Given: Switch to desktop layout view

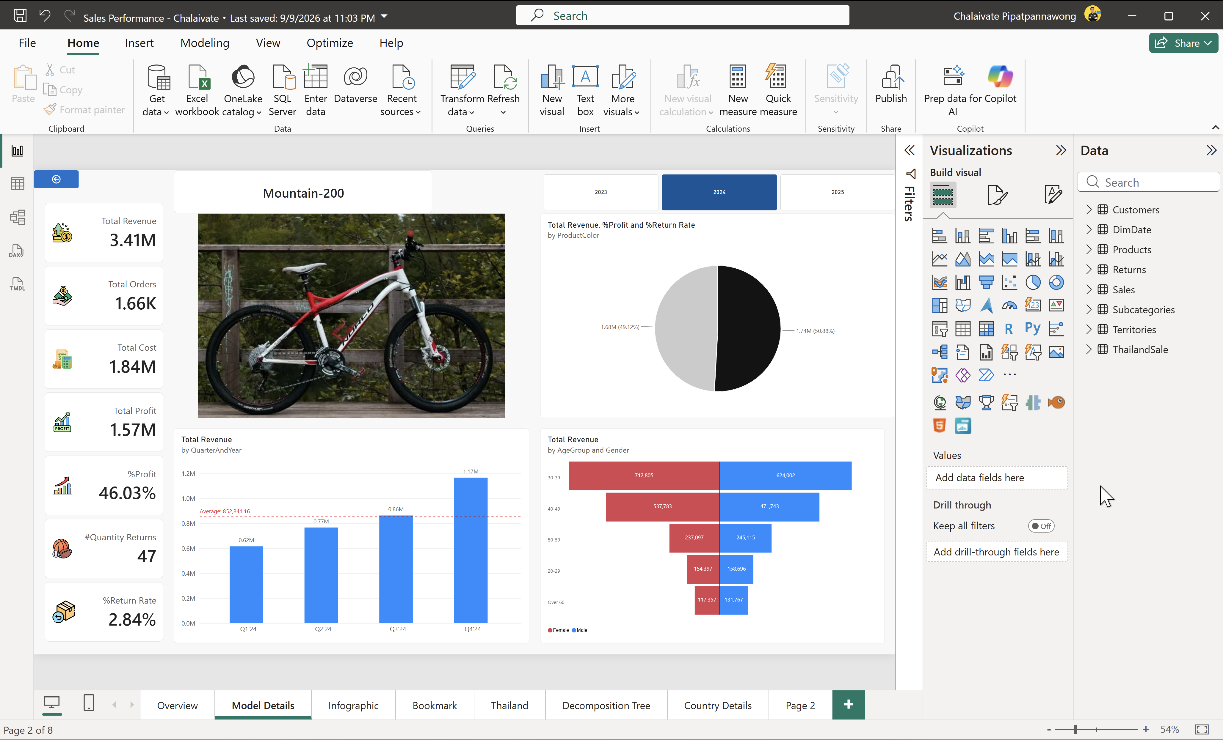Looking at the screenshot, I should tap(52, 703).
